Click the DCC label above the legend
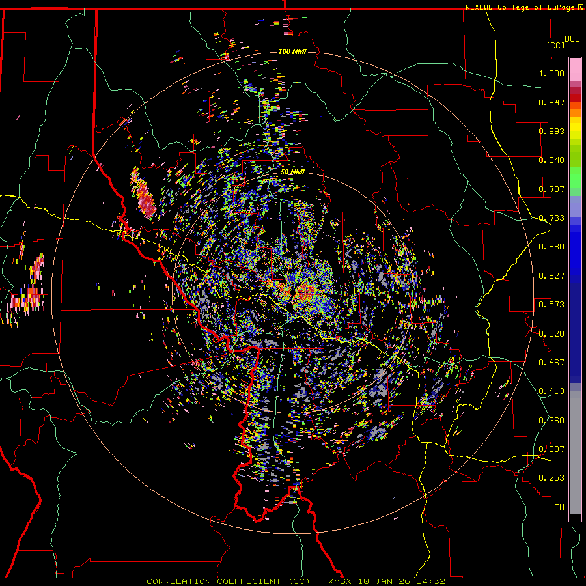Viewport: 586px width, 586px height. click(x=572, y=39)
